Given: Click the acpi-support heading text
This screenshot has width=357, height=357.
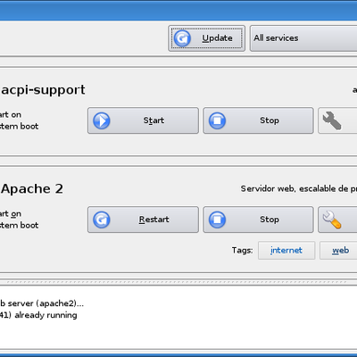Looking at the screenshot, I should tap(43, 90).
